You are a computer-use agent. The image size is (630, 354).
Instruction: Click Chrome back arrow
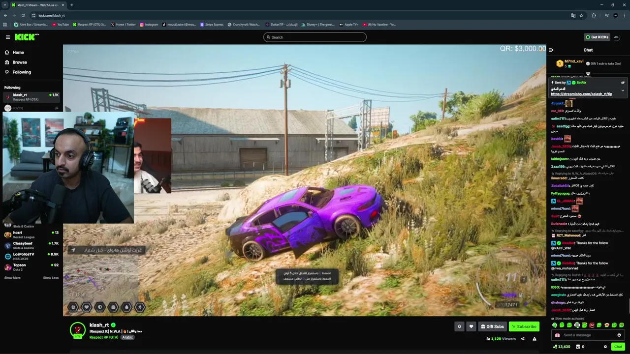[6, 15]
